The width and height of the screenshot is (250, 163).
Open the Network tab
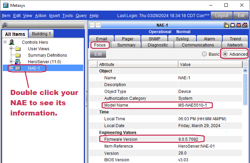point(235,45)
